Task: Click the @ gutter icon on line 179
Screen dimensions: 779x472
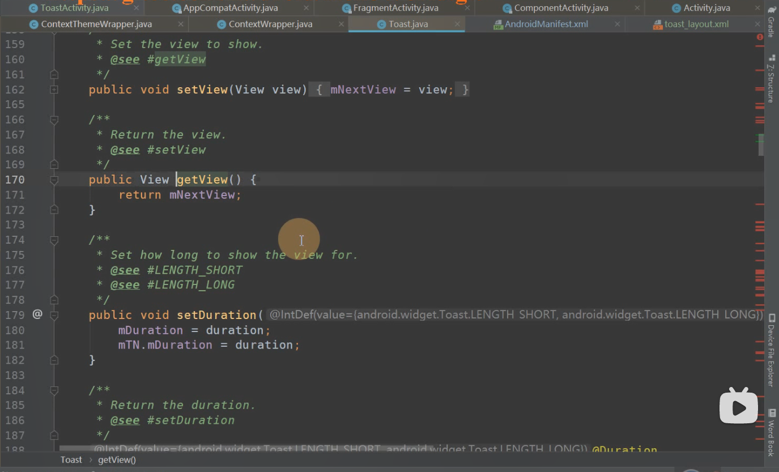Action: [37, 314]
